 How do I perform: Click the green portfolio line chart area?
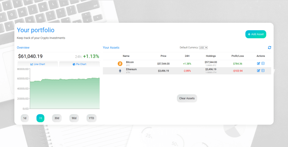point(64,94)
